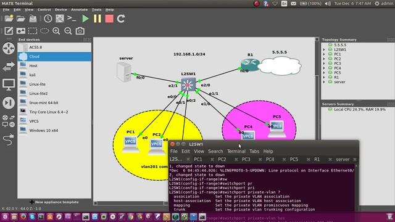Click the insert picture tool
This screenshot has height=222, width=395.
tap(20, 31)
